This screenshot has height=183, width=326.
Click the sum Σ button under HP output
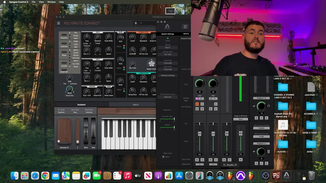(x=266, y=118)
